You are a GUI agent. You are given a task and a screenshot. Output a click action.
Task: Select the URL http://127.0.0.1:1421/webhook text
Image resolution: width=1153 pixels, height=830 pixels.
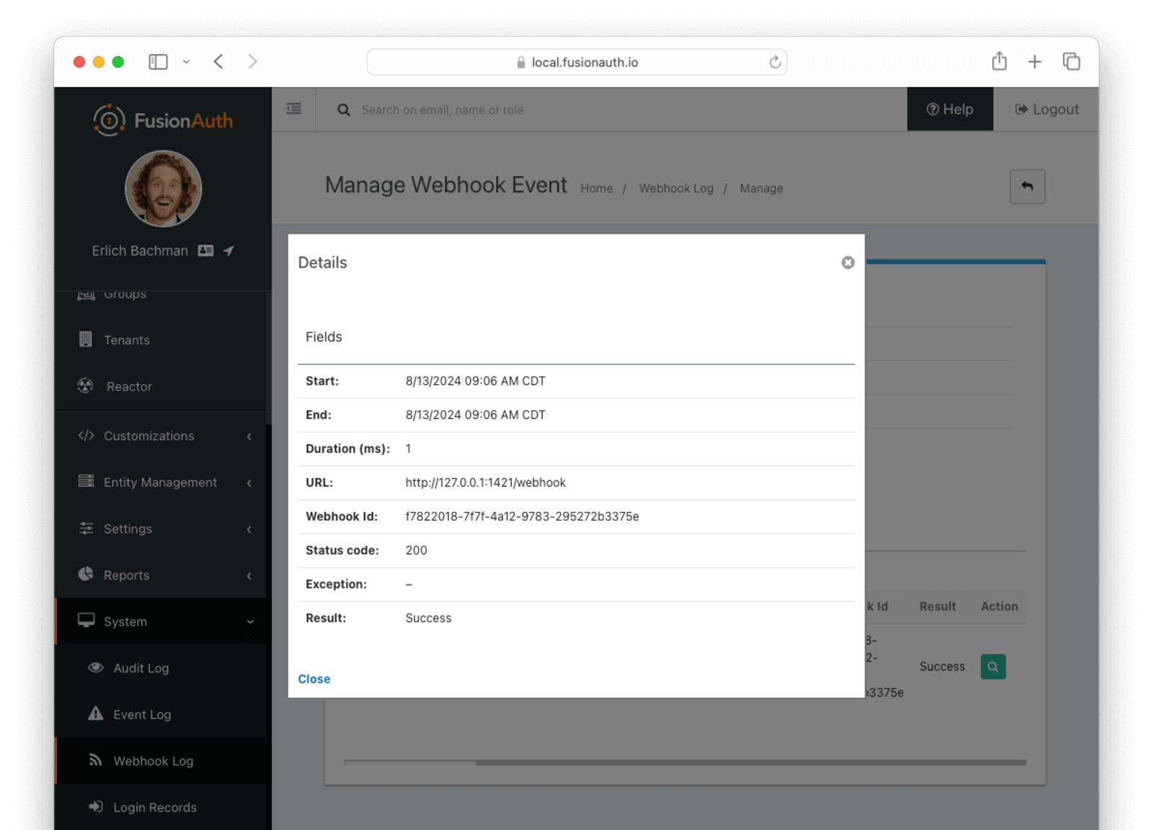point(485,482)
